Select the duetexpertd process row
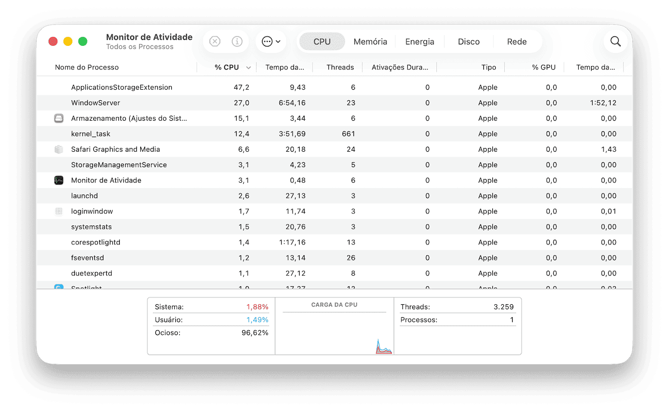 pos(334,273)
